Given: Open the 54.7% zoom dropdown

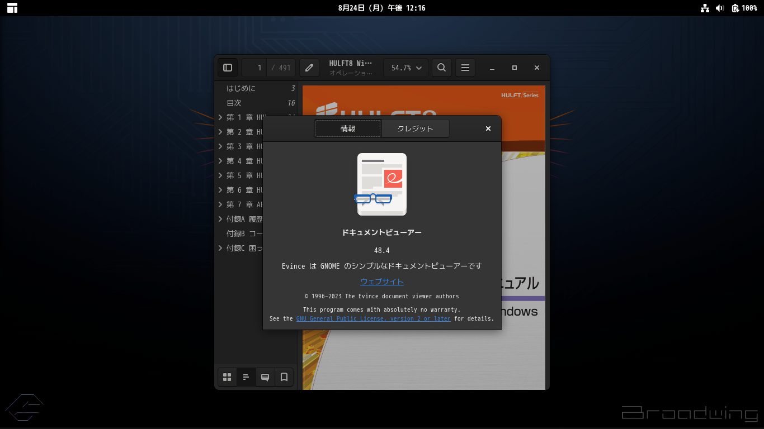Looking at the screenshot, I should click(406, 68).
